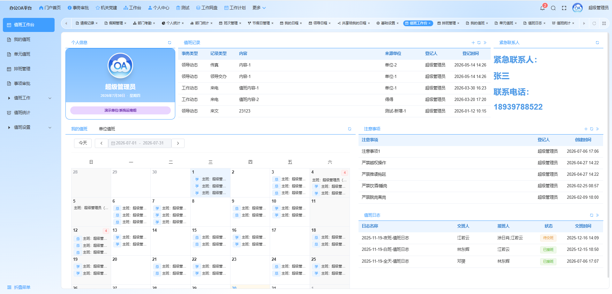Click the 待交班 status badge
Screen dimensions: 612x294
tap(548, 238)
